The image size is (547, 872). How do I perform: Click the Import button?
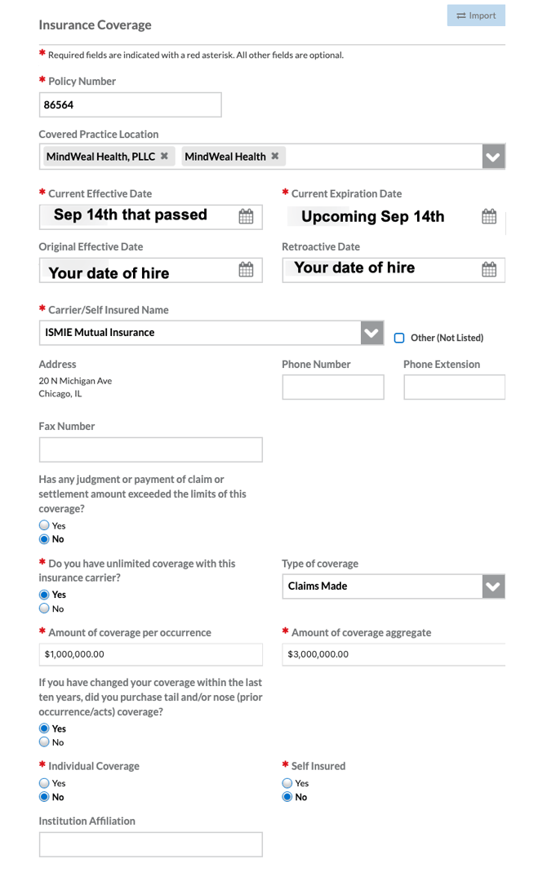[x=476, y=15]
